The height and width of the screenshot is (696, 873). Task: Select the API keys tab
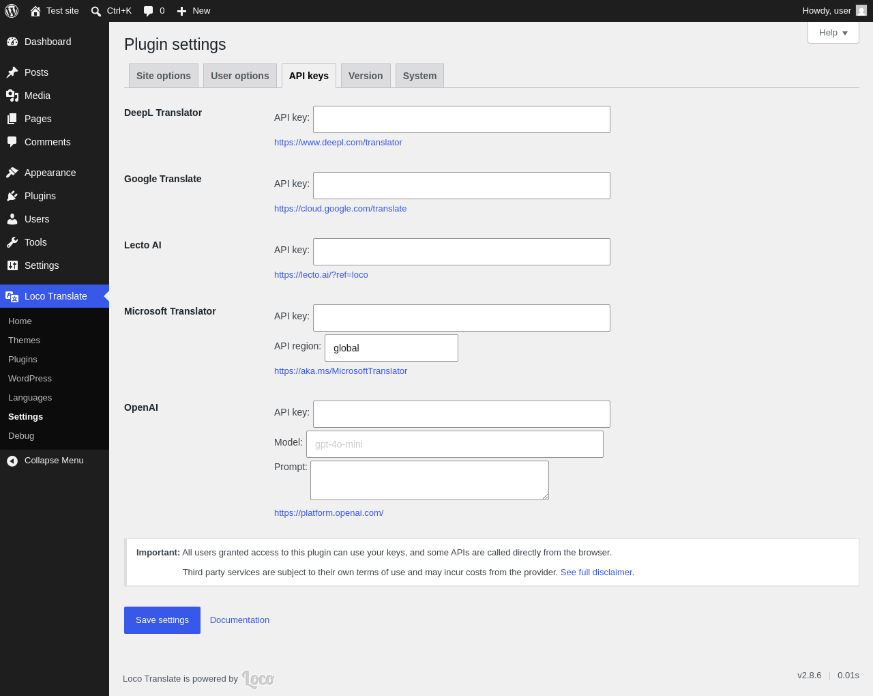coord(309,76)
